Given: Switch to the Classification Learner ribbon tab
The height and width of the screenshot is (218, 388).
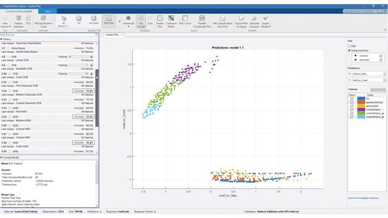Looking at the screenshot, I should pyautogui.click(x=19, y=12).
